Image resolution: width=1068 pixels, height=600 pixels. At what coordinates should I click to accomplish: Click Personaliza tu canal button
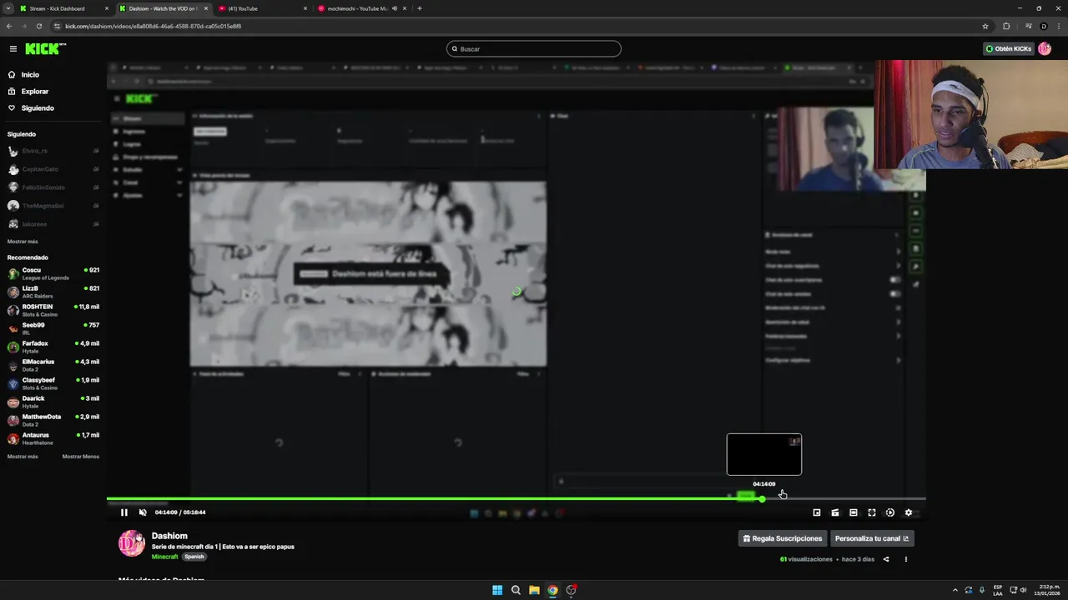tap(872, 538)
